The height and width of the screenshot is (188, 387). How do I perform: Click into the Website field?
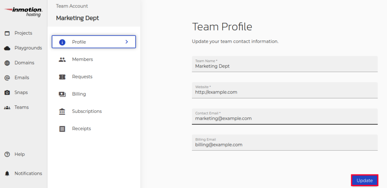[x=285, y=92]
